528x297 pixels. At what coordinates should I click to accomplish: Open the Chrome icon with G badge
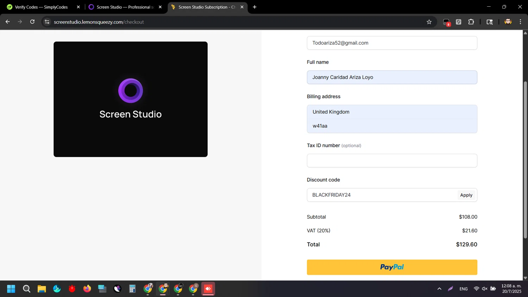193,289
